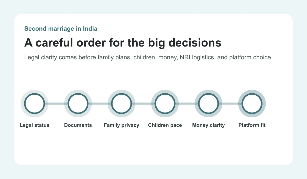
Task: Click 'Second marriage in India' eyebrow text
Action: [61, 29]
